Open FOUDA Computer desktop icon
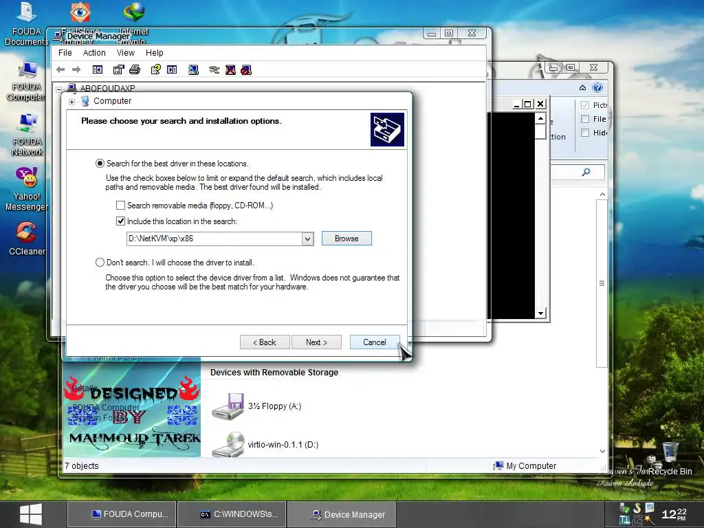The image size is (704, 528). pyautogui.click(x=26, y=82)
